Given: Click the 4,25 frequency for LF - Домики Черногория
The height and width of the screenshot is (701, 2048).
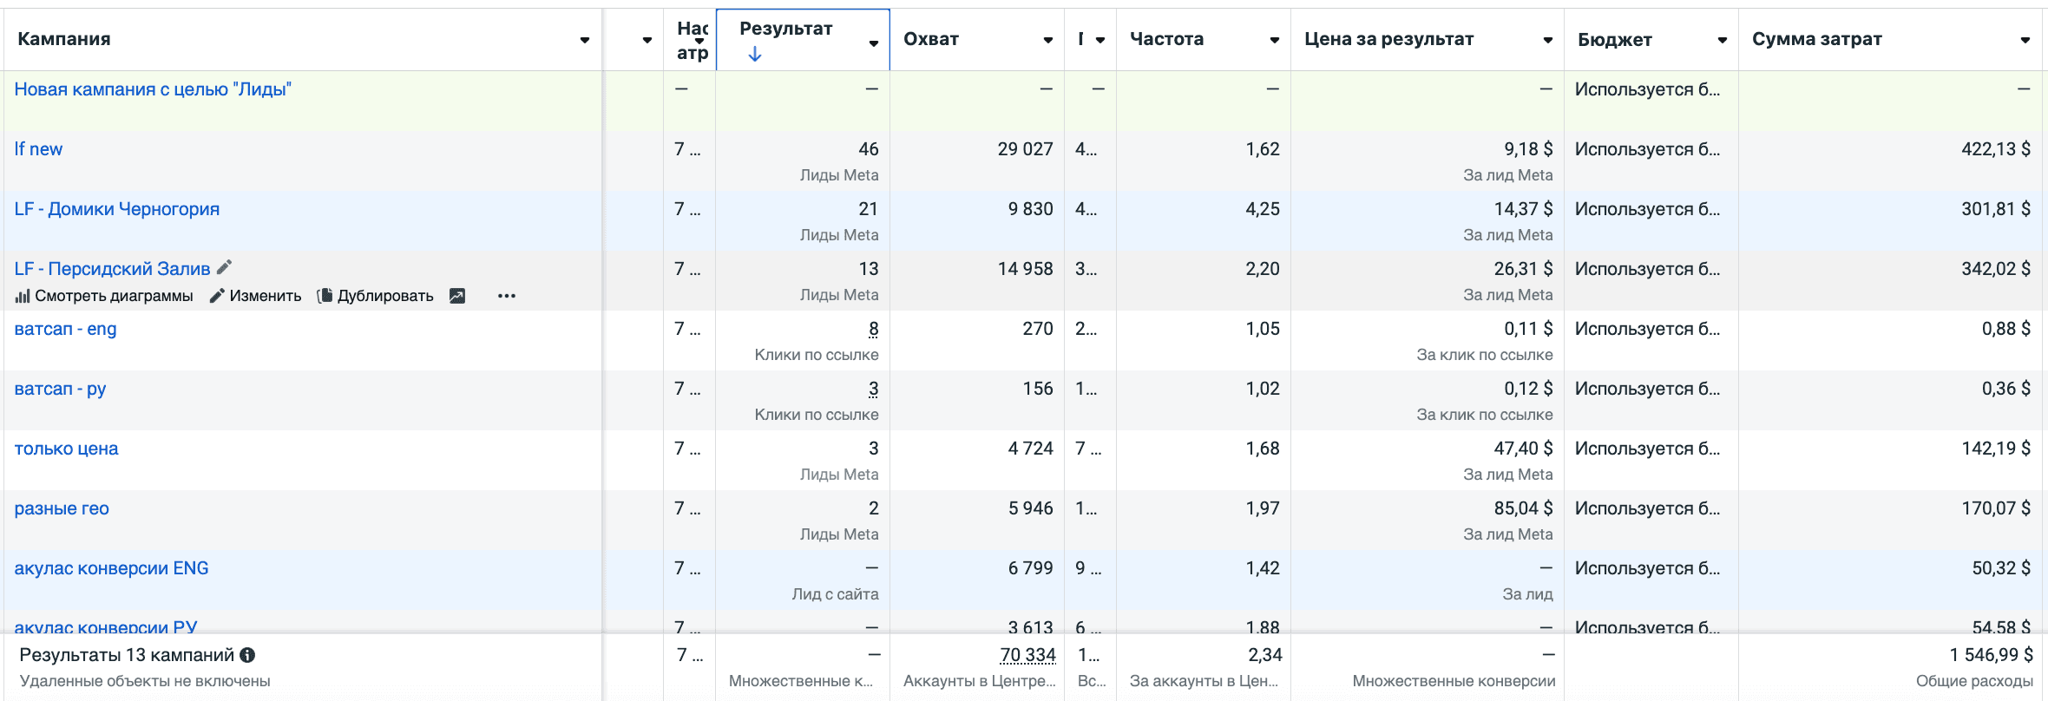Looking at the screenshot, I should [1263, 209].
